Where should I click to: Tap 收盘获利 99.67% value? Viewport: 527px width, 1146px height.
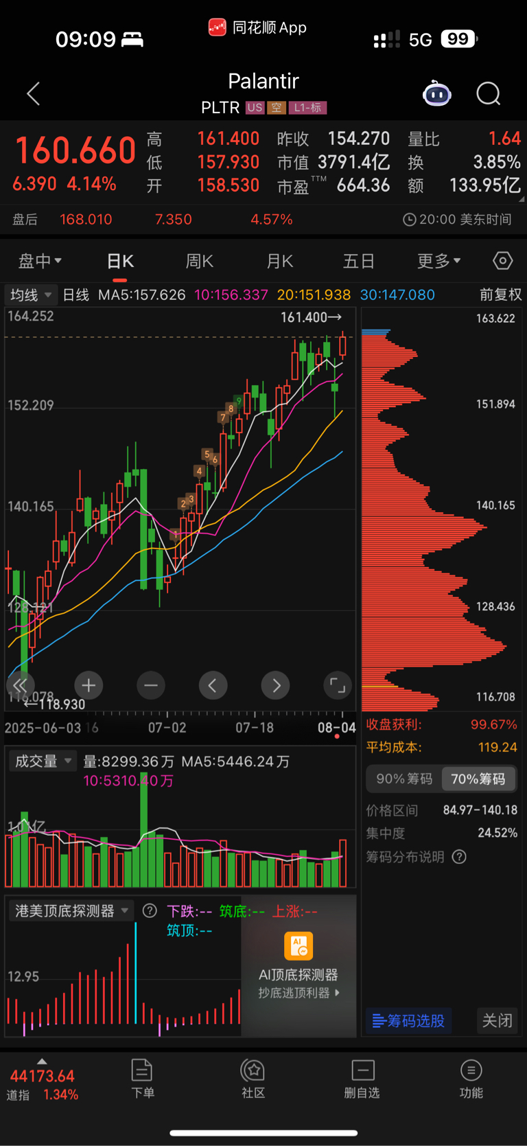(x=494, y=724)
